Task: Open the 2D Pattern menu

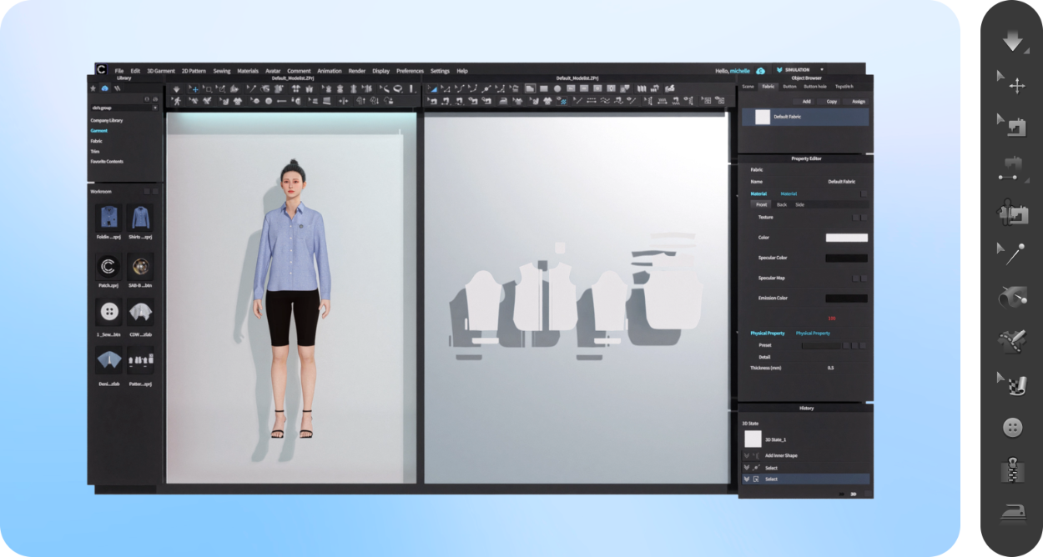Action: [194, 71]
